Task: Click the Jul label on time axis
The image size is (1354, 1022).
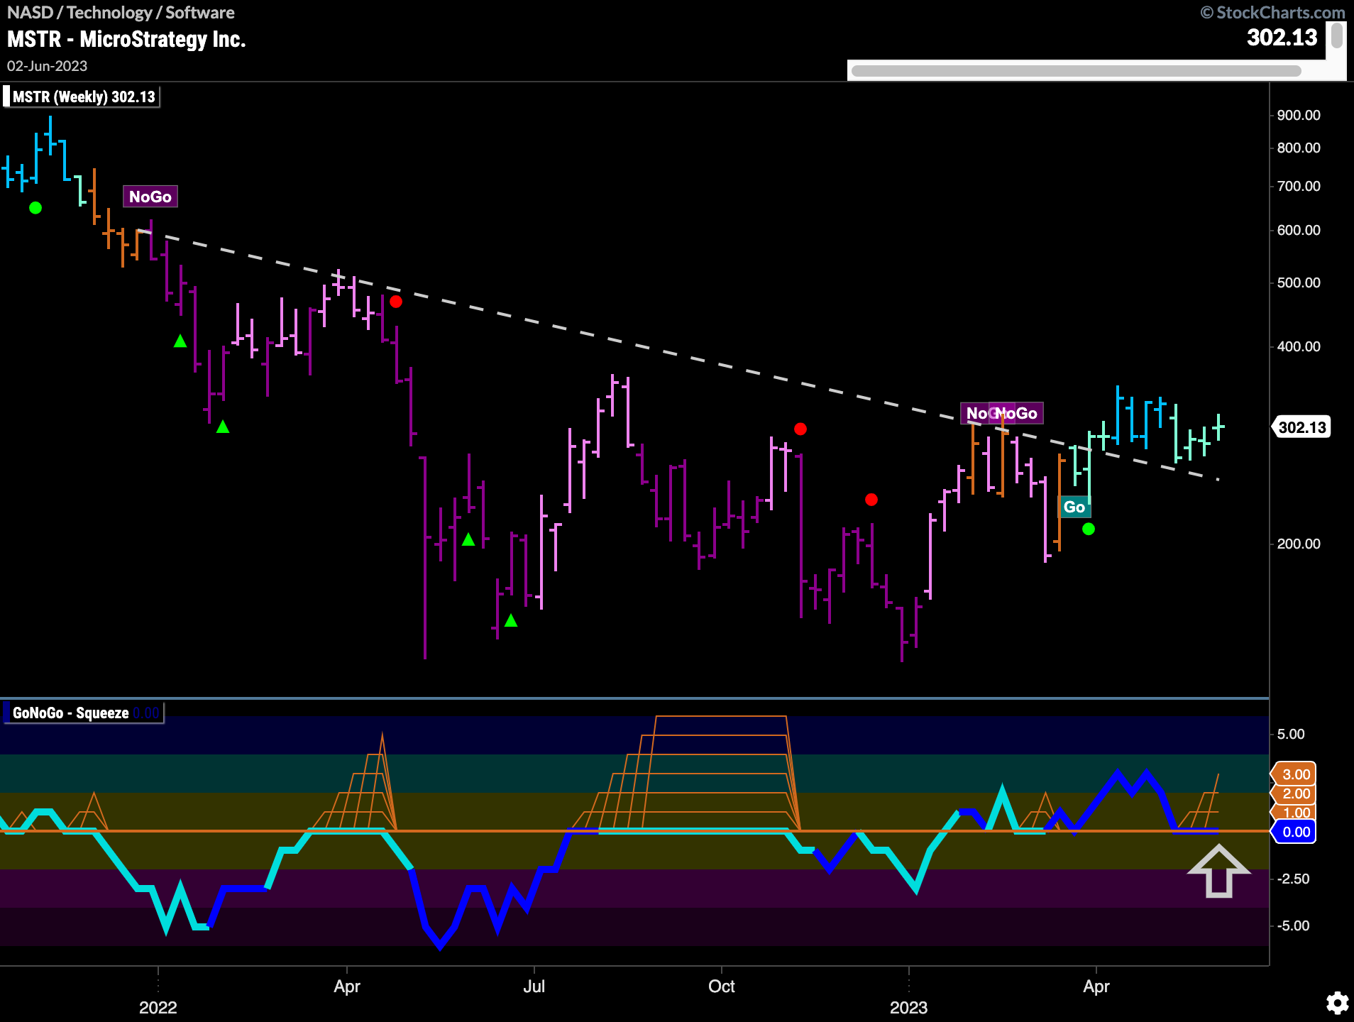Action: tap(534, 986)
